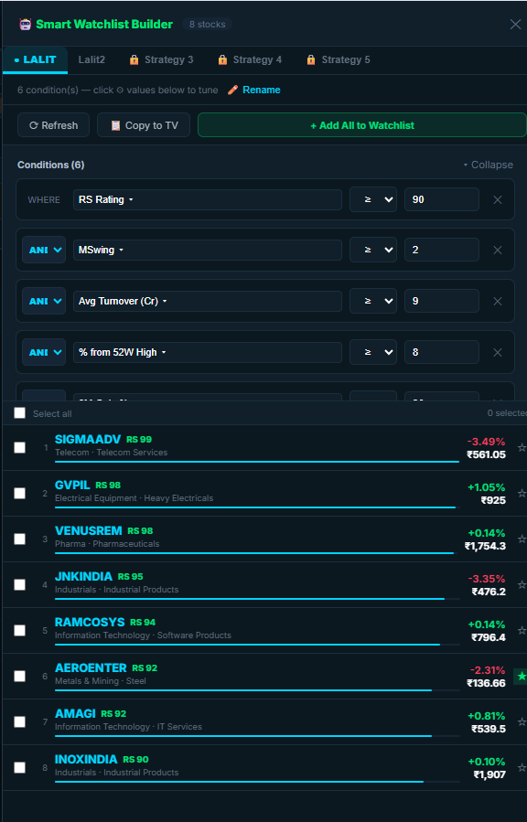Image resolution: width=527 pixels, height=822 pixels.
Task: Click the GVPIL change +1.05%
Action: 486,487
